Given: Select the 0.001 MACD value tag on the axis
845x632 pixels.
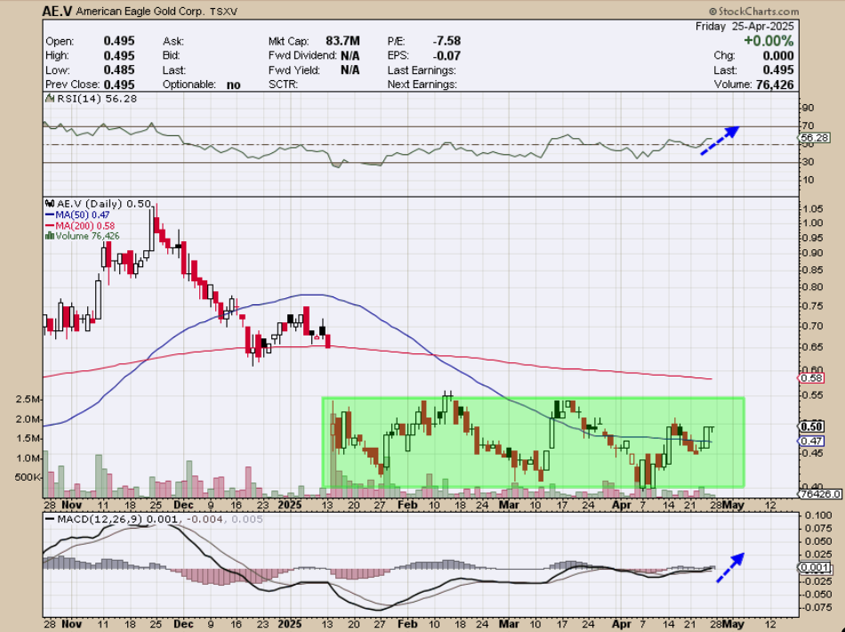Looking at the screenshot, I should pos(814,567).
